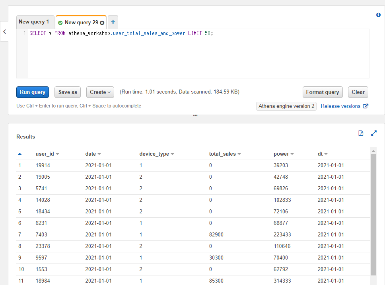Image resolution: width=385 pixels, height=285 pixels.
Task: Format the SQL query
Action: tap(323, 92)
